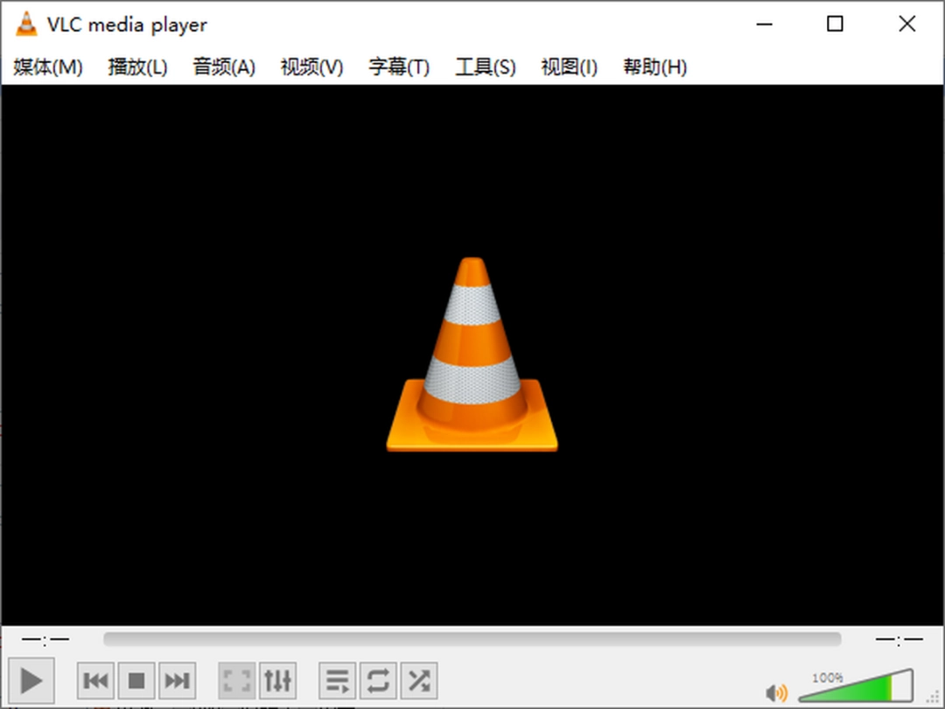Screen dimensions: 945x709
Task: Open the 工具(S) menu
Action: point(484,67)
